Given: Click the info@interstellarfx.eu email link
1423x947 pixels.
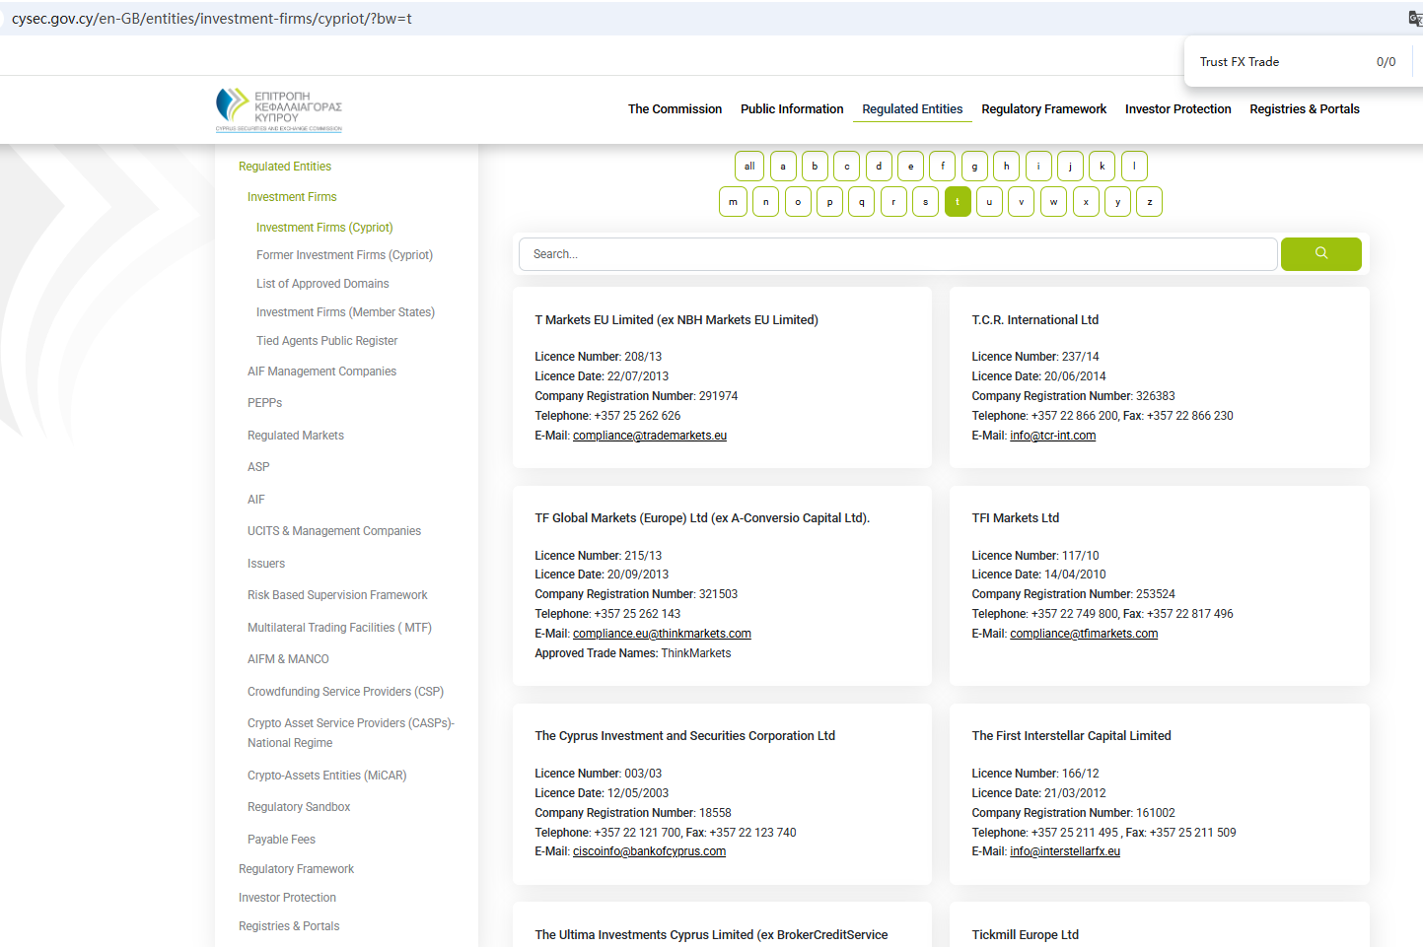Looking at the screenshot, I should (1065, 851).
